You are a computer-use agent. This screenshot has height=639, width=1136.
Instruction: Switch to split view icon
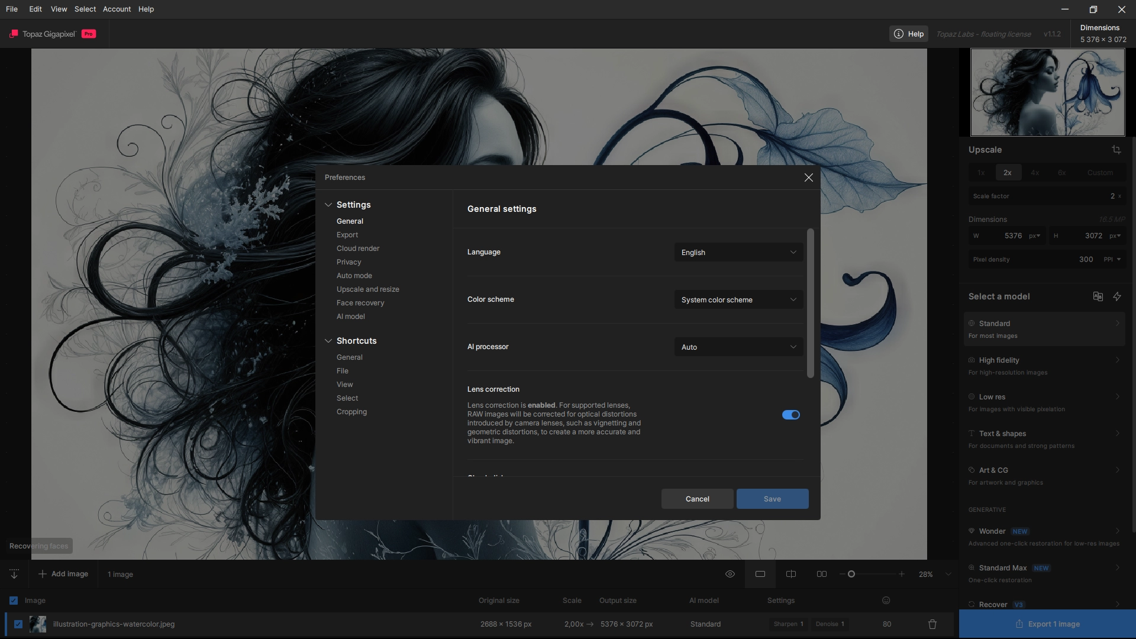(791, 574)
